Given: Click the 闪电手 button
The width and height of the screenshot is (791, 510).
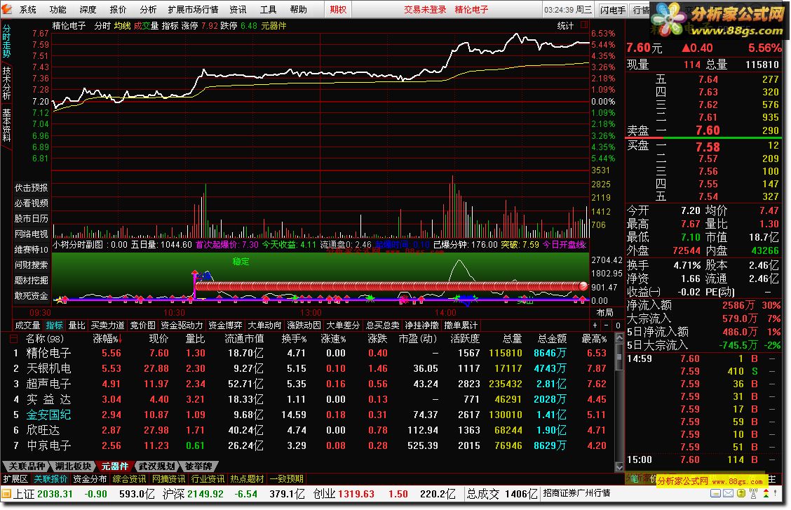Looking at the screenshot, I should click(613, 10).
